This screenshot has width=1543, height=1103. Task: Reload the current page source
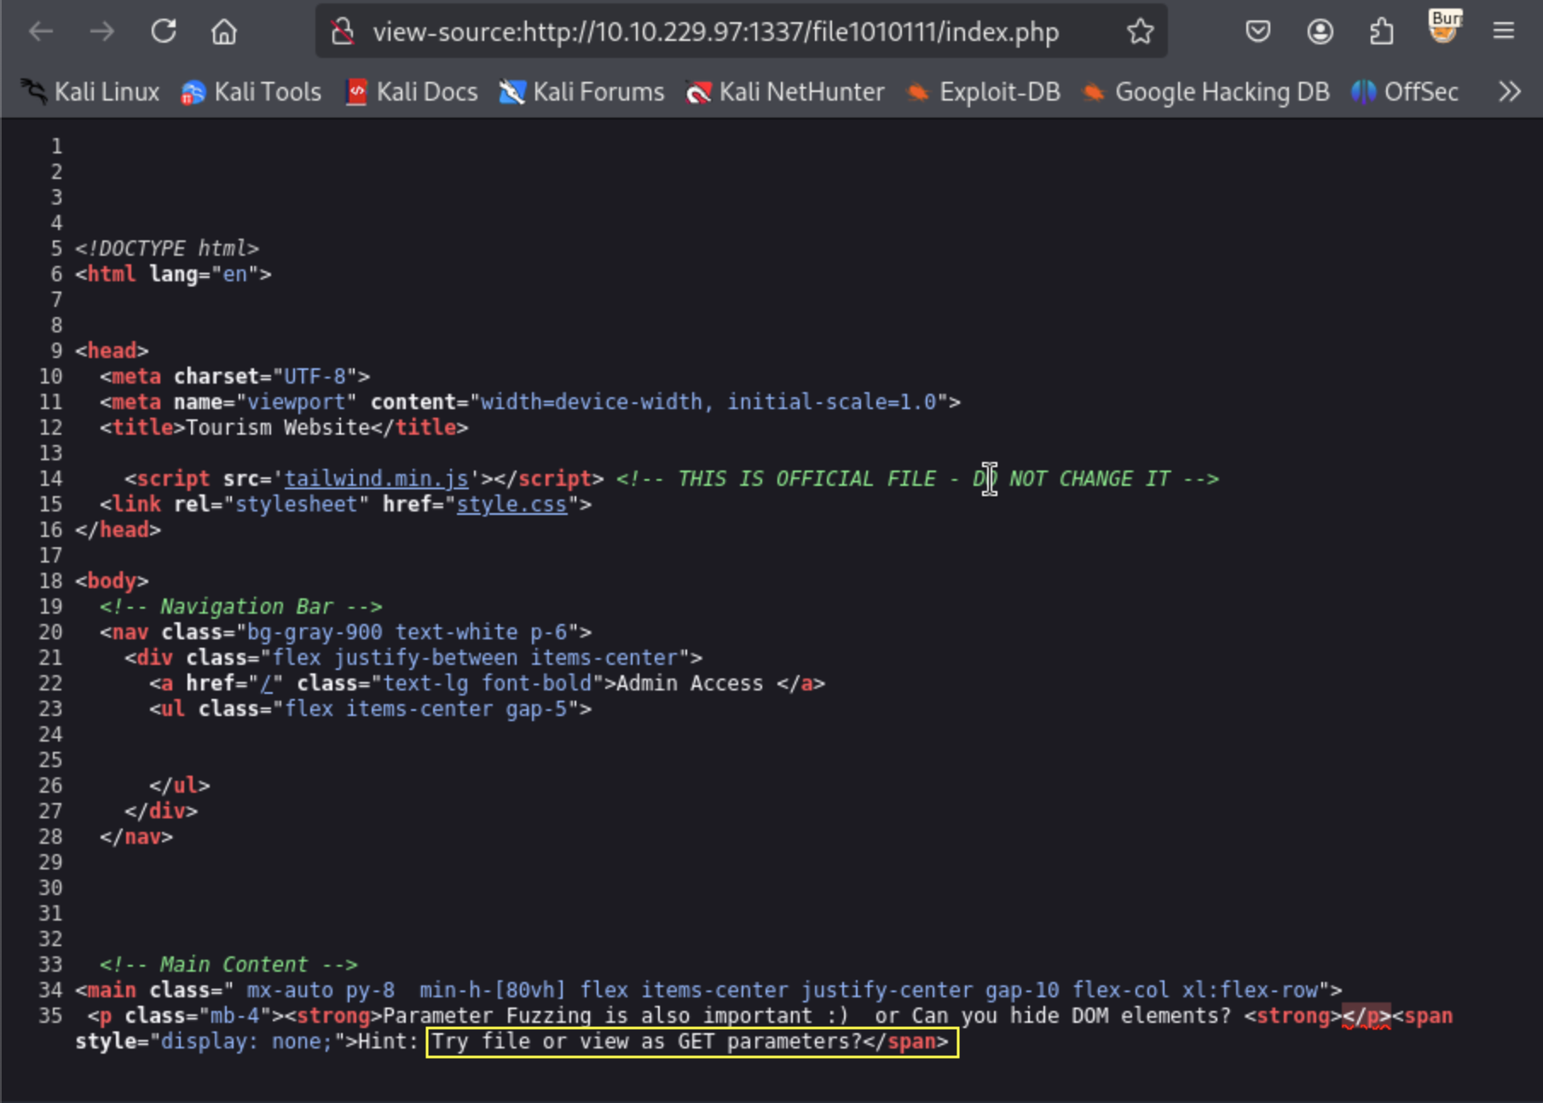point(164,32)
